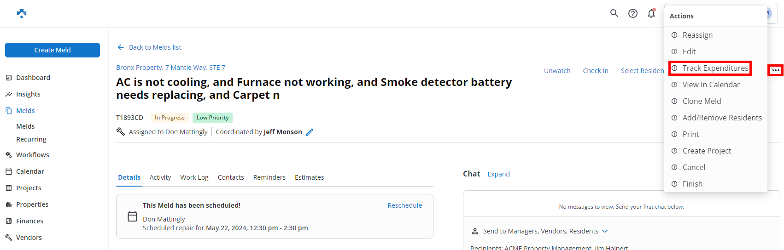Select Track Expenditures from Actions menu
The width and height of the screenshot is (784, 250).
pyautogui.click(x=715, y=68)
